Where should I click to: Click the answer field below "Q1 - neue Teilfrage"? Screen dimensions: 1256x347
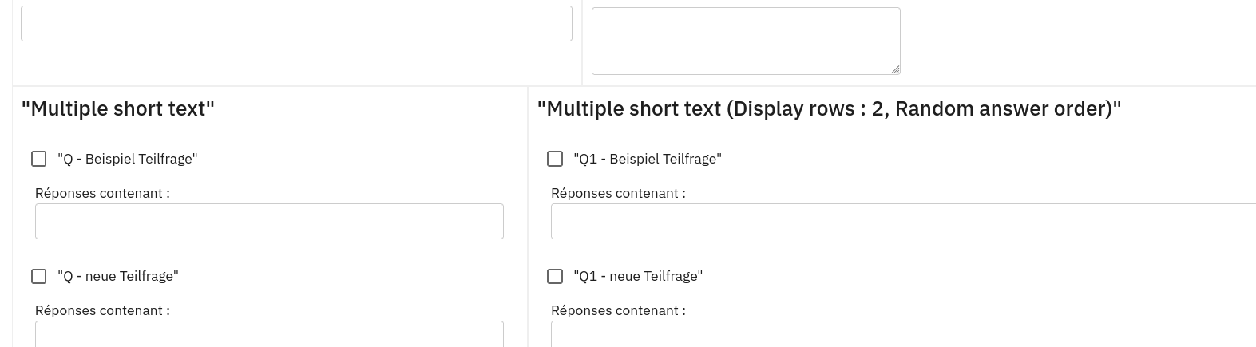[902, 334]
